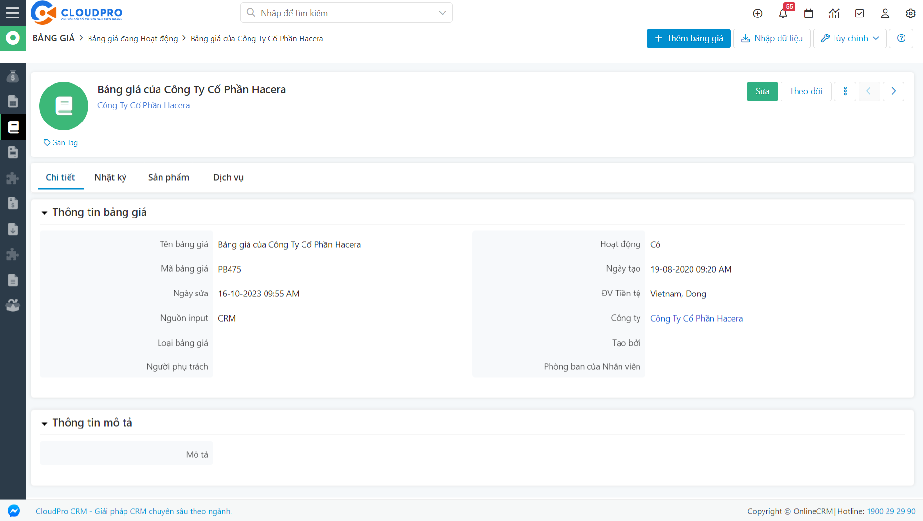Click the Theo dõi button
This screenshot has width=923, height=521.
click(x=806, y=91)
